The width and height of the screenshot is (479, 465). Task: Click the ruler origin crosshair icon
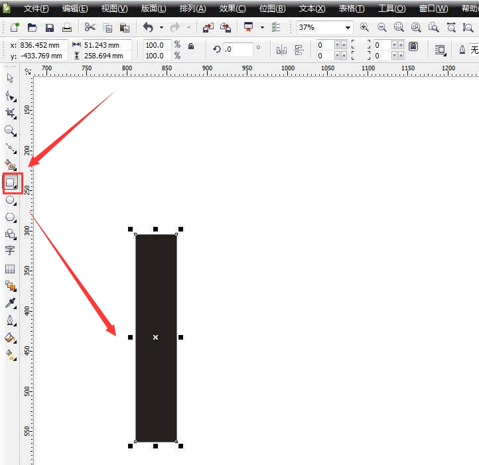point(28,72)
